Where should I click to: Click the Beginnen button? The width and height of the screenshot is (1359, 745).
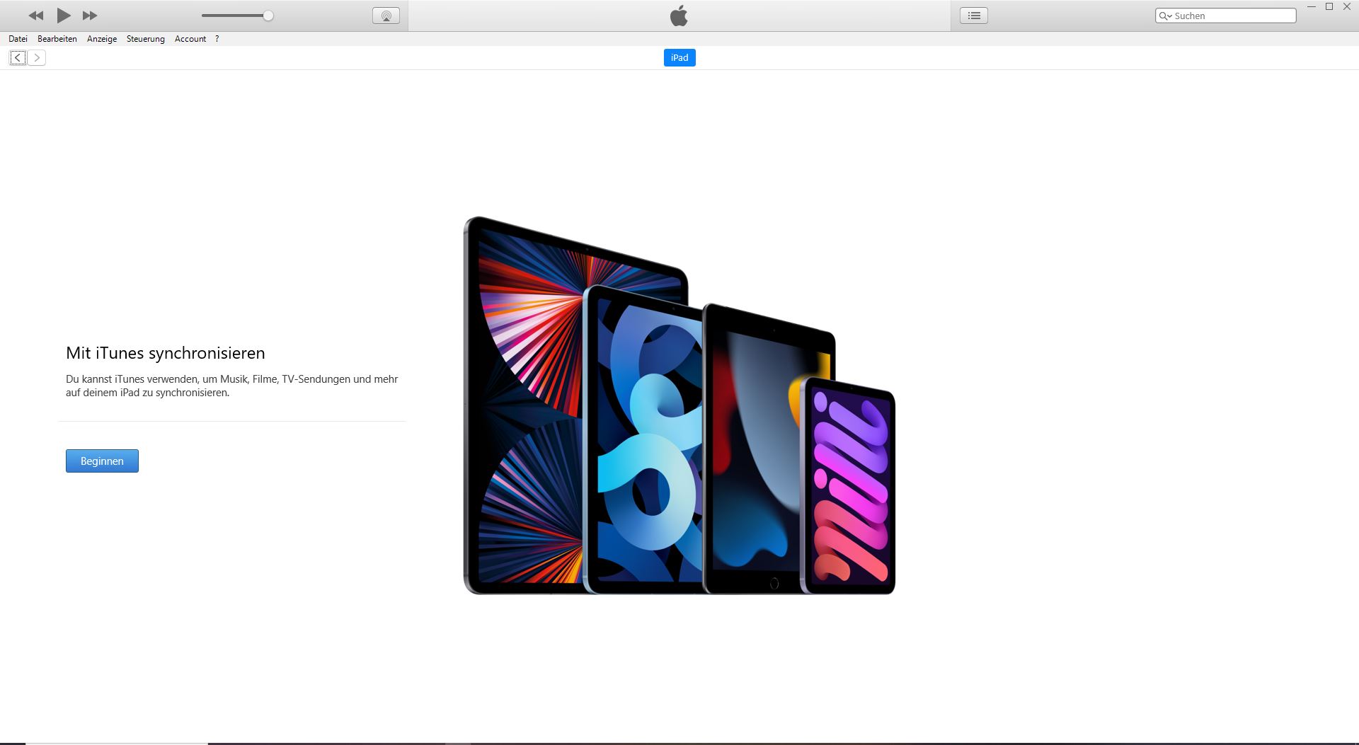[x=102, y=461]
